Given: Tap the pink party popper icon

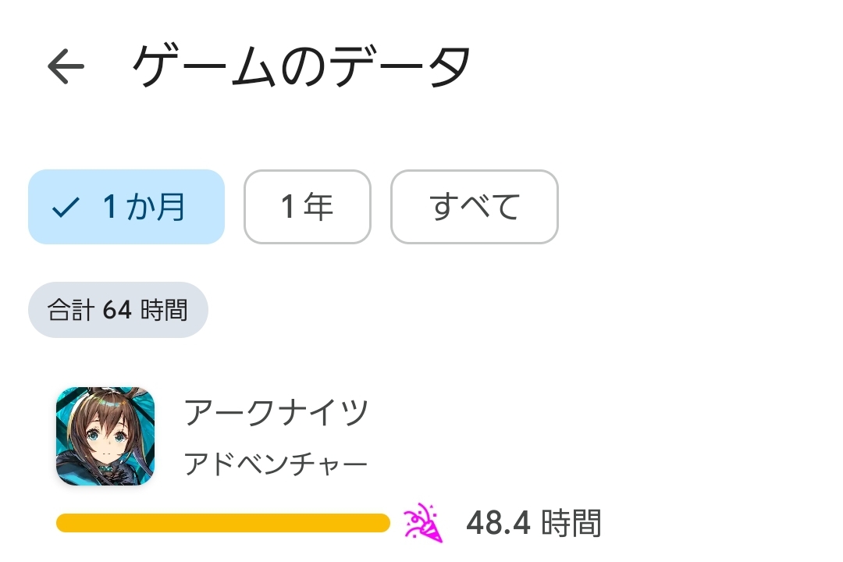Looking at the screenshot, I should click(x=422, y=523).
